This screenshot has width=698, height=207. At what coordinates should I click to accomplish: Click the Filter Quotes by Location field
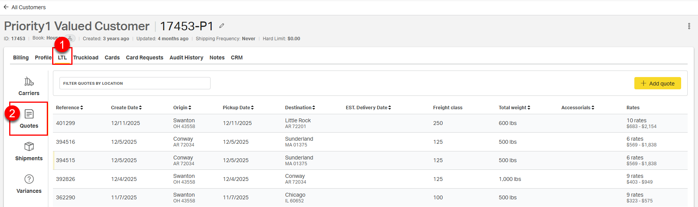click(x=135, y=83)
